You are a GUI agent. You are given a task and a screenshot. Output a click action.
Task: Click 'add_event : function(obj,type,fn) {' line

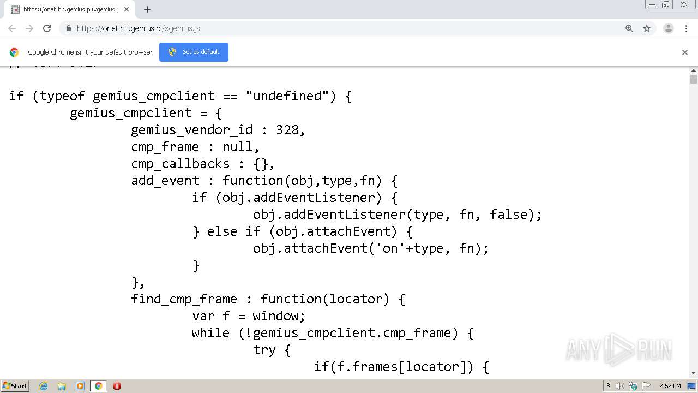pos(264,181)
